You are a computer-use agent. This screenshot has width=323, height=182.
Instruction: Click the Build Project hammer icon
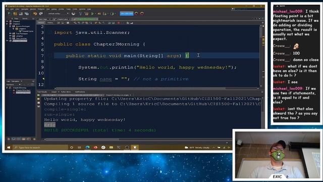81,14
